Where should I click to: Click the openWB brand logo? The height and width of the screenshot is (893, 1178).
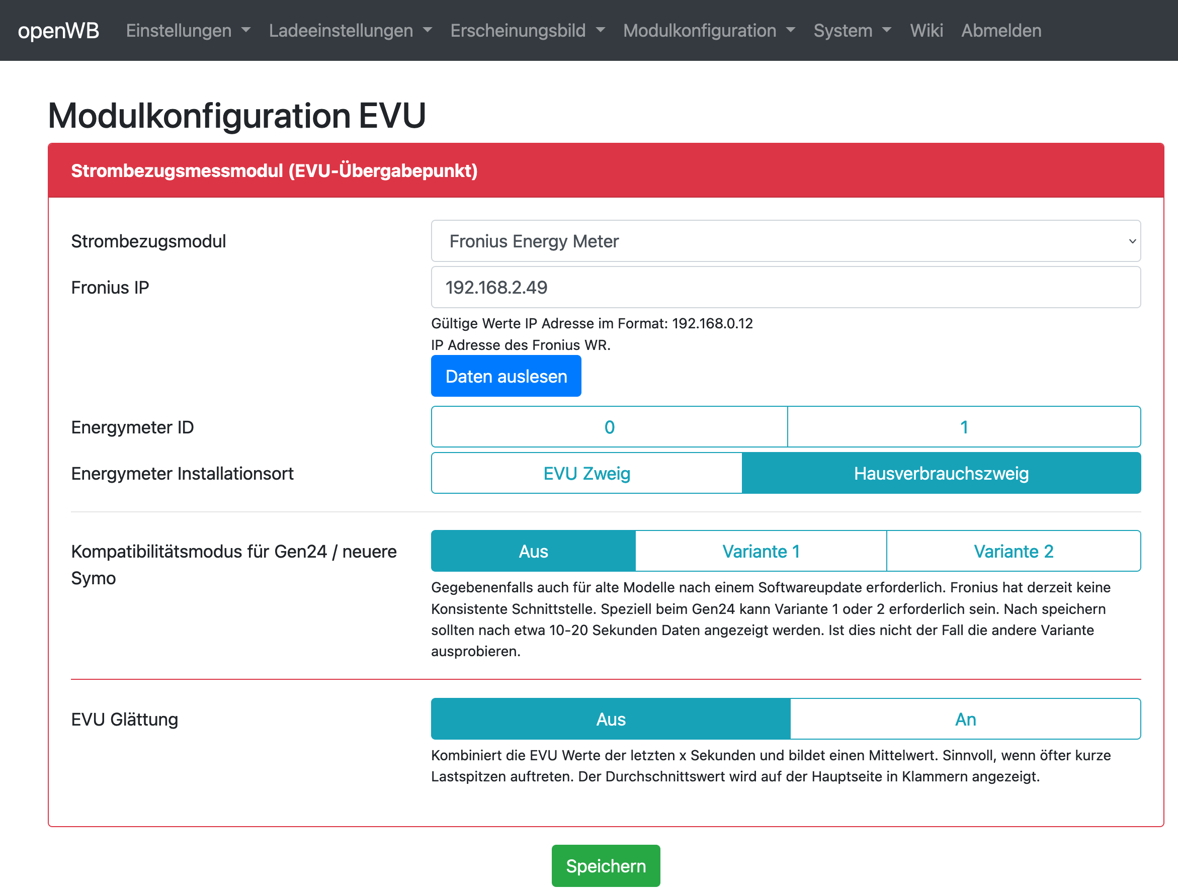tap(58, 30)
